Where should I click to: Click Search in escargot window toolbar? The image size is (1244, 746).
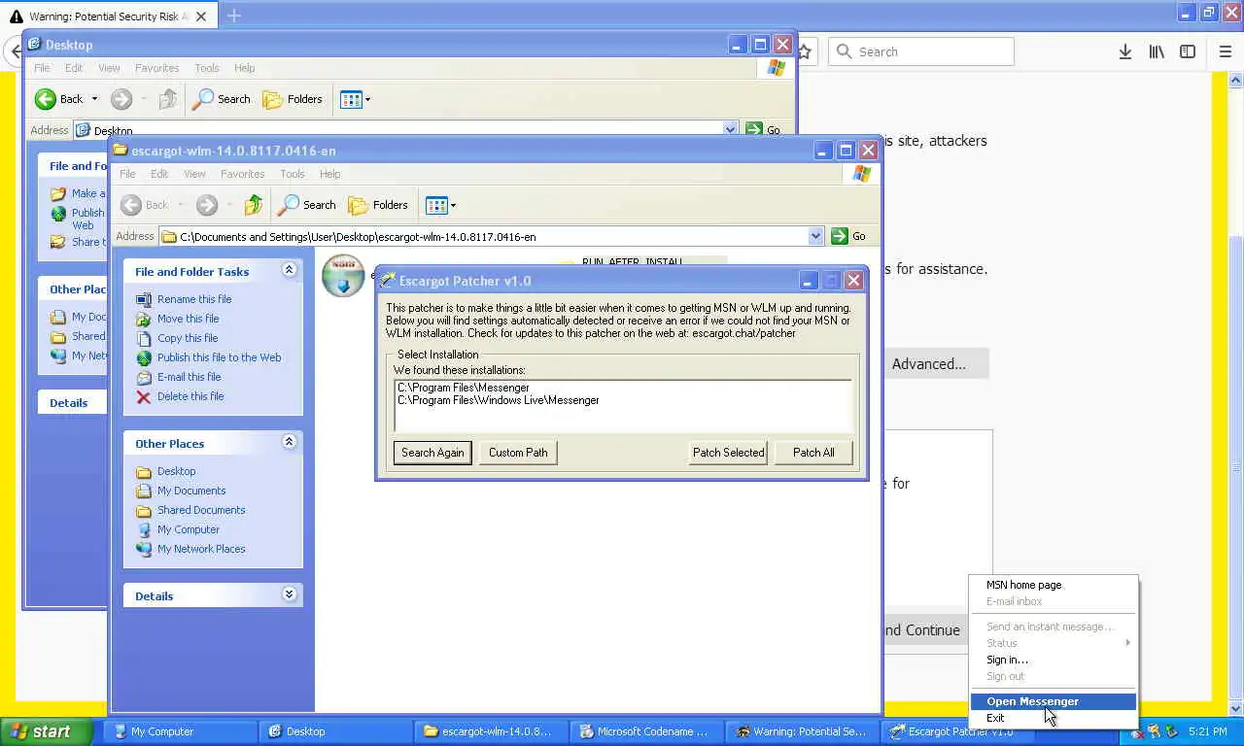click(307, 205)
